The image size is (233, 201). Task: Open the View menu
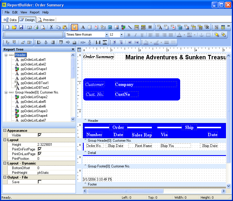coord(24,12)
